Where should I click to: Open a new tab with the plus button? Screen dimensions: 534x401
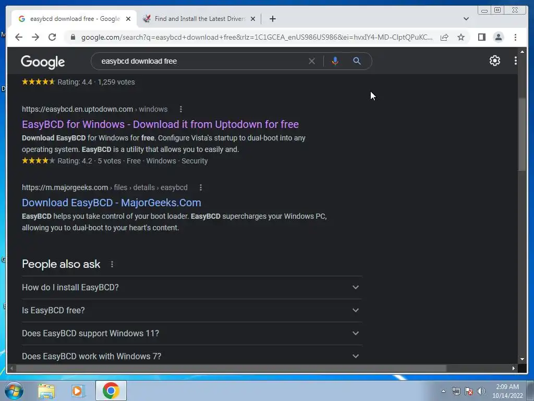point(272,19)
